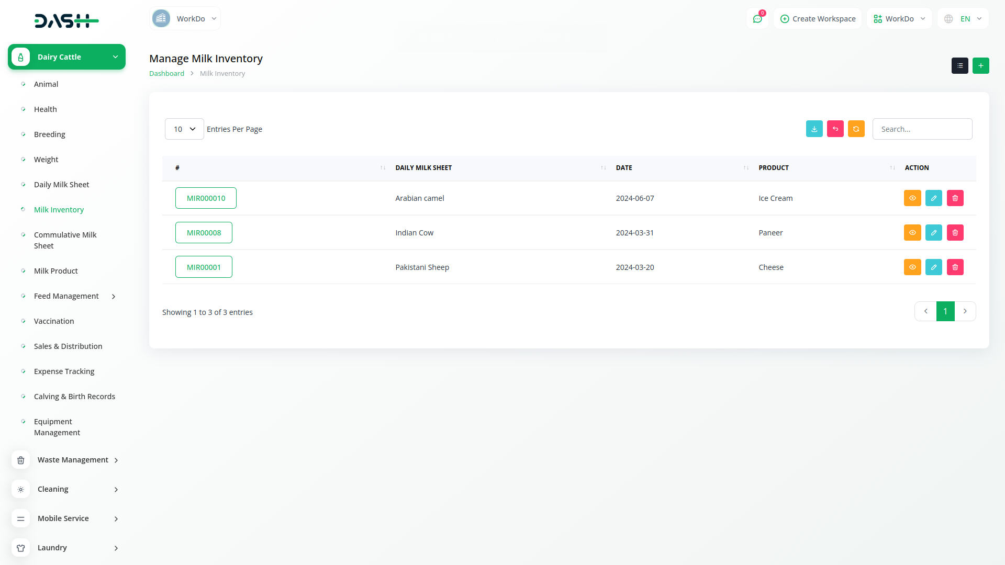Delete the Indian Cow Paneer entry
Image resolution: width=1005 pixels, height=565 pixels.
[955, 233]
